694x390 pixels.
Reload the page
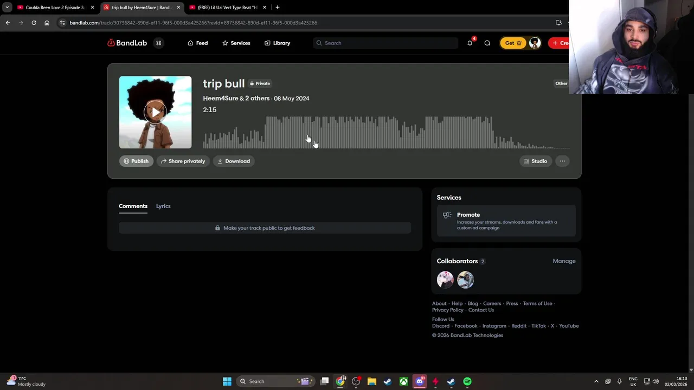pyautogui.click(x=34, y=23)
